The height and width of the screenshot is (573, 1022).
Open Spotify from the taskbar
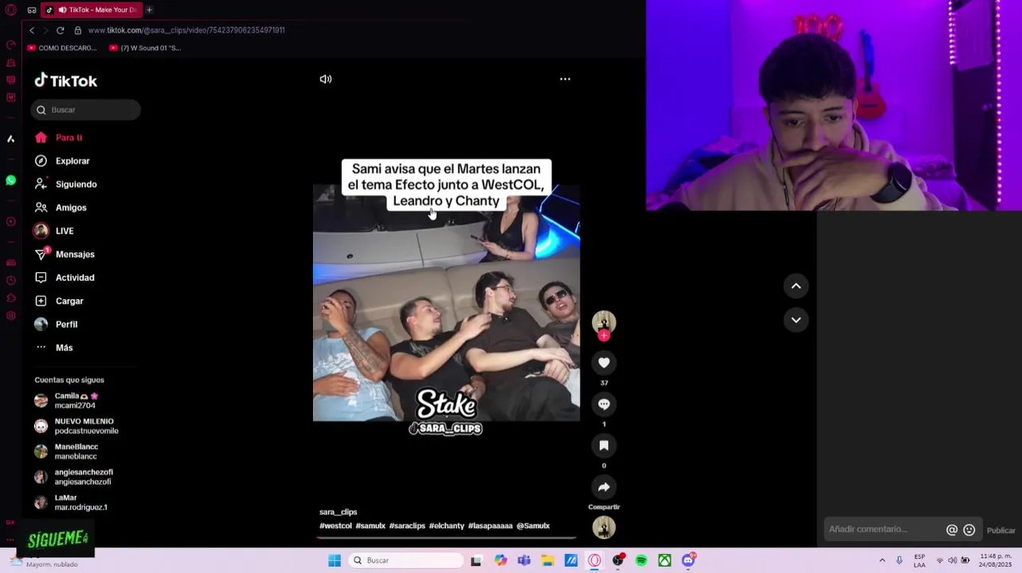pyautogui.click(x=641, y=560)
